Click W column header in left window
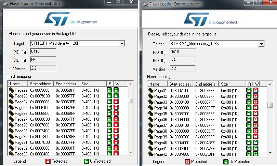This screenshot has height=166, width=277. coord(117,84)
